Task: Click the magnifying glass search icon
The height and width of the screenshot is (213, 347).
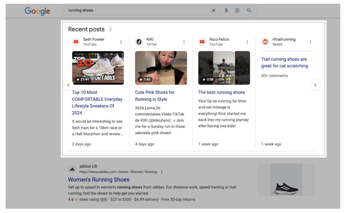Action: (x=249, y=10)
